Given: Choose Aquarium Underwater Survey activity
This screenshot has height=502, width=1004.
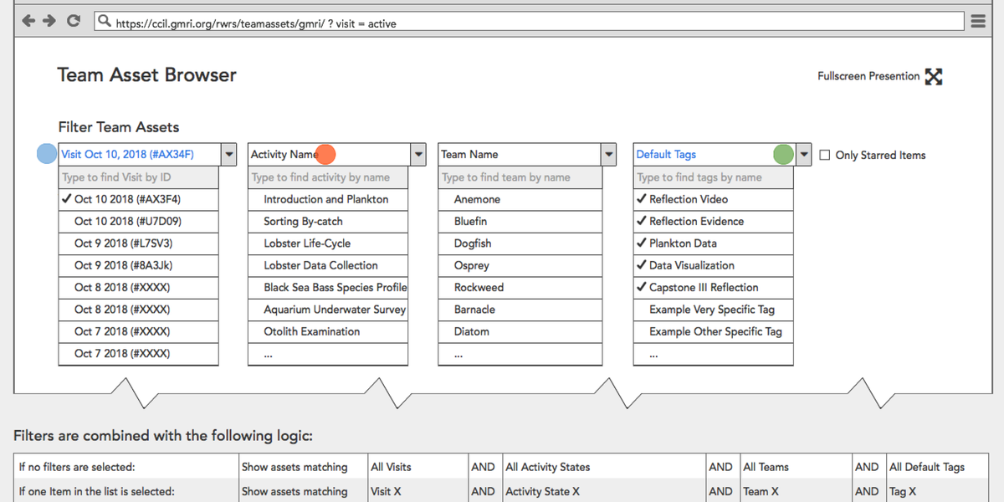Looking at the screenshot, I should pos(328,310).
